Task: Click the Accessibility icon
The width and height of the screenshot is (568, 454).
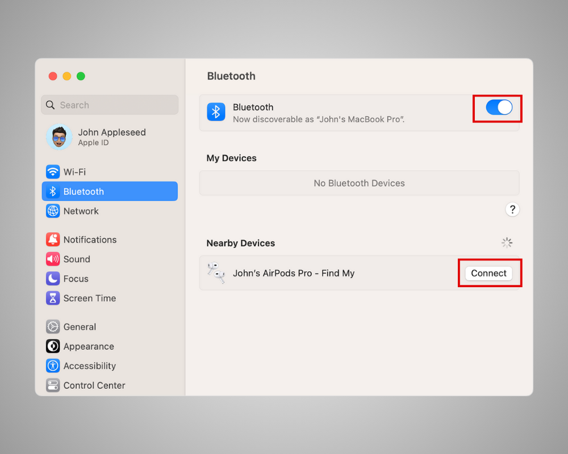Action: point(53,365)
